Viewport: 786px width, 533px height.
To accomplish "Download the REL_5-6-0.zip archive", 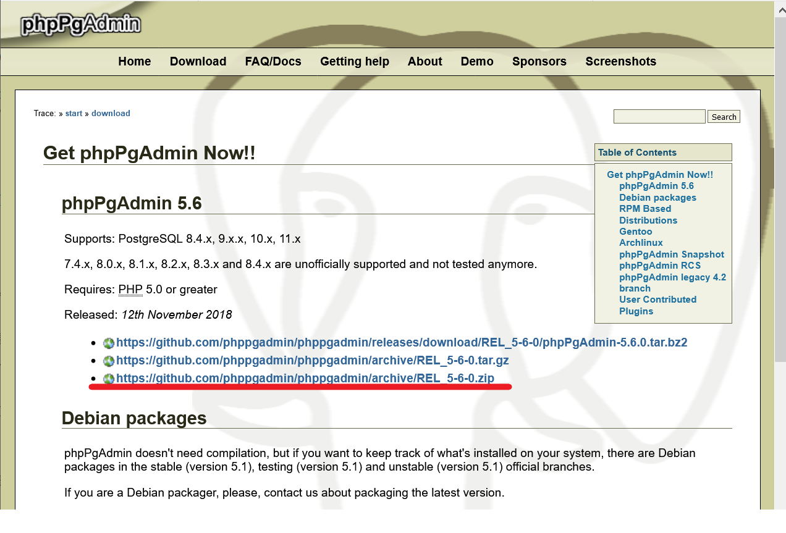I will (x=305, y=378).
